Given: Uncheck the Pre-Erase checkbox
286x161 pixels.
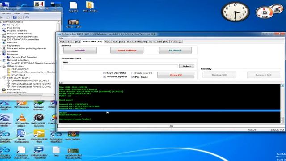Looking at the screenshot, I should [x=133, y=77].
